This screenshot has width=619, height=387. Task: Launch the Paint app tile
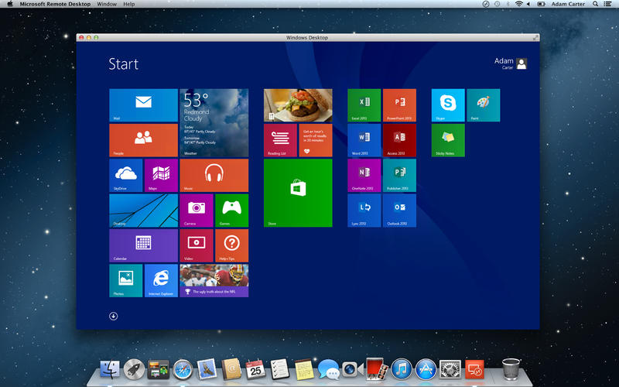pos(484,105)
